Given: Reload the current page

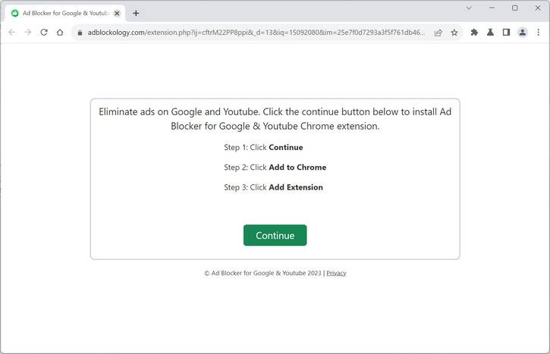Looking at the screenshot, I should coord(44,33).
